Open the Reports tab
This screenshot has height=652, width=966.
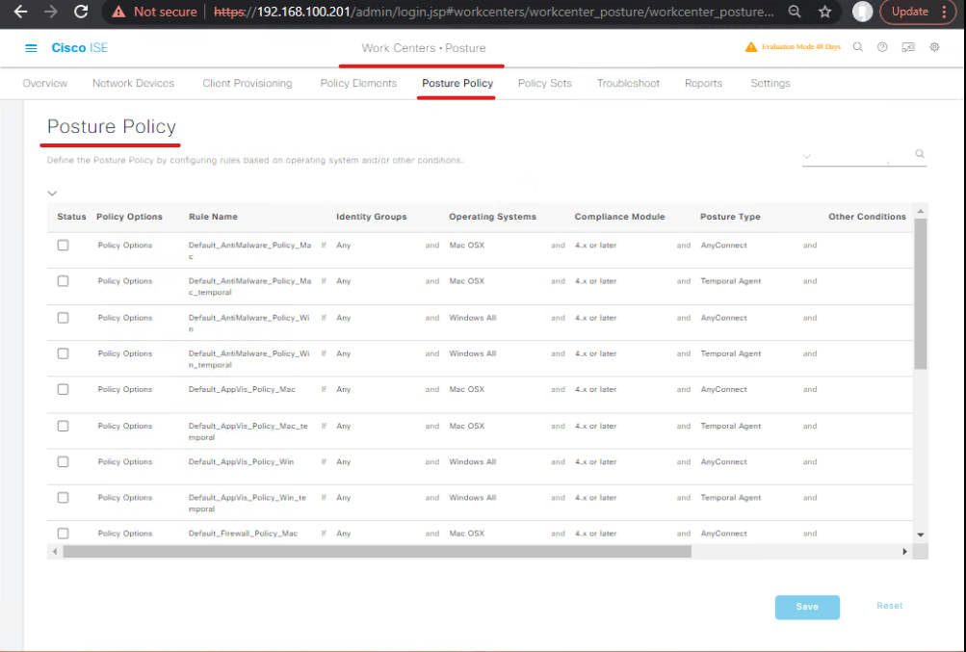click(x=703, y=83)
